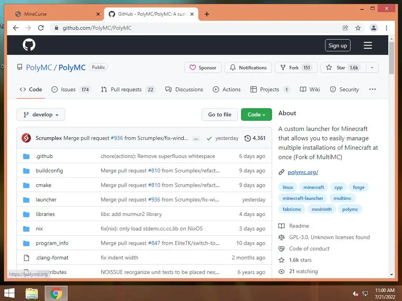
Task: Click the linux topic tag
Action: 288,187
